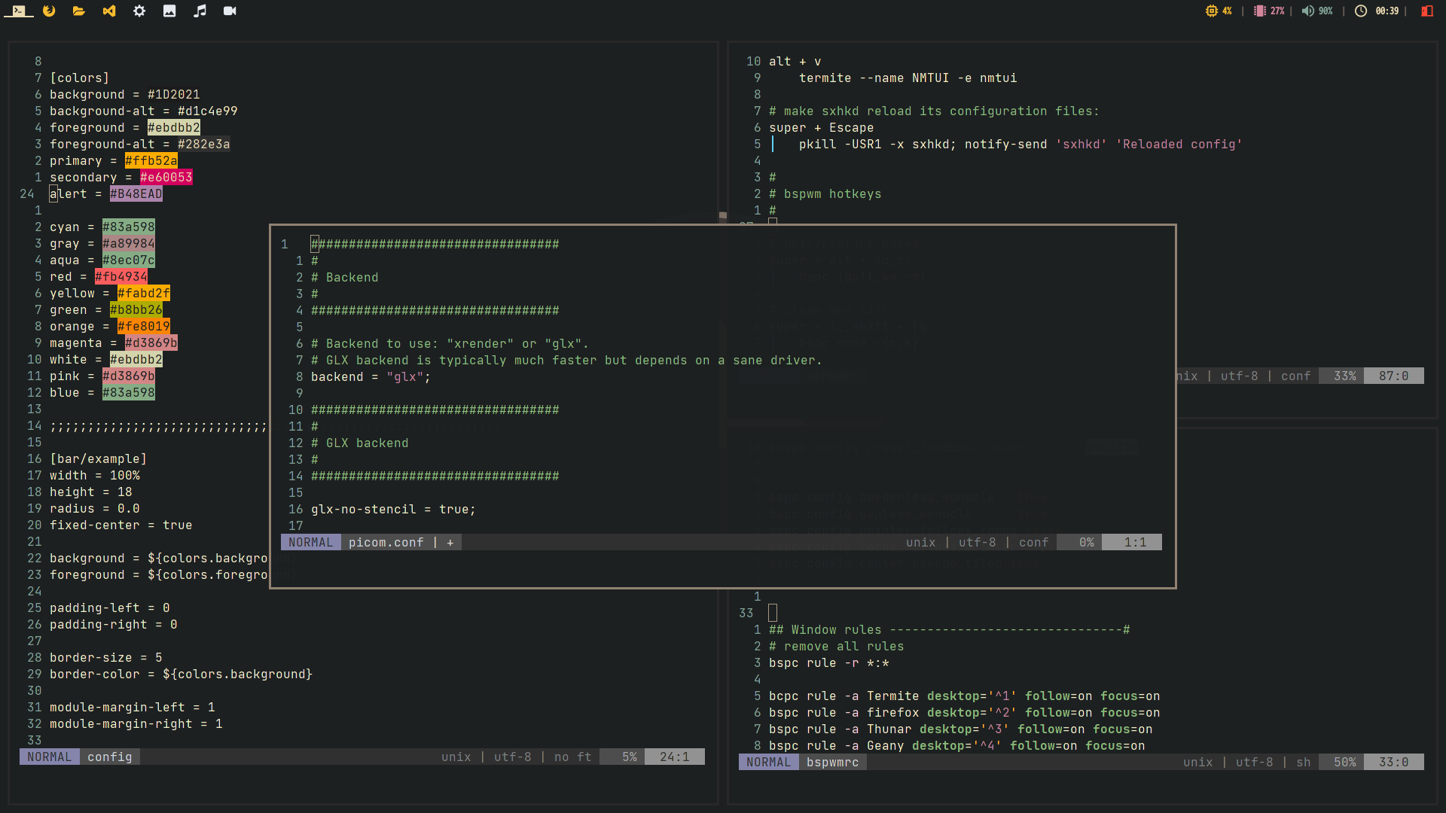Select the #fabd2f yellow color value
1446x813 pixels.
point(144,294)
